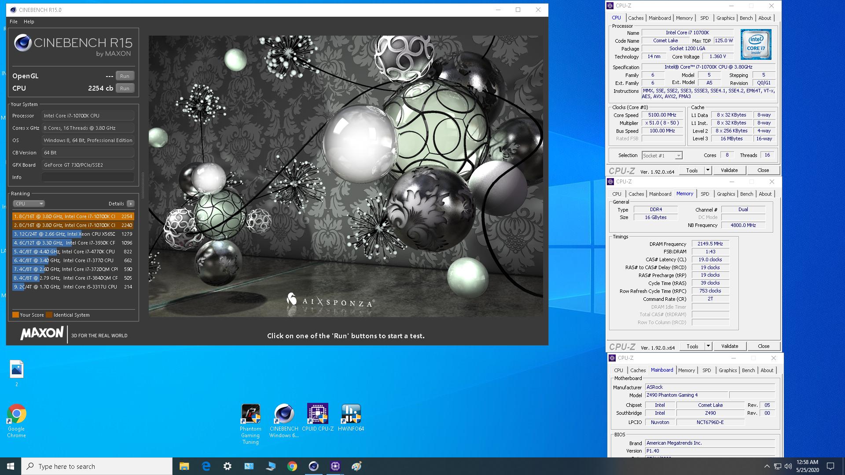The image size is (845, 475).
Task: Expand the ranking Details arrow button
Action: coord(131,204)
